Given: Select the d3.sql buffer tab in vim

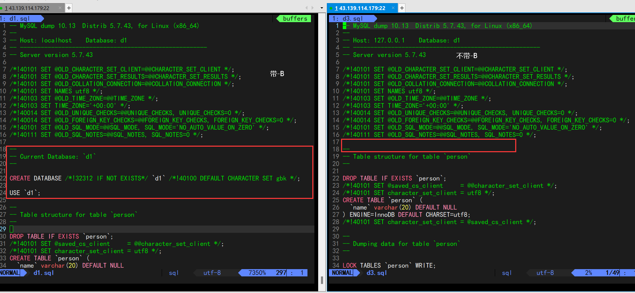Looking at the screenshot, I should coord(353,18).
